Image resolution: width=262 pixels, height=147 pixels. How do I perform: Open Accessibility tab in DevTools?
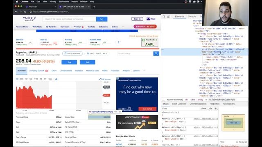click(x=228, y=104)
